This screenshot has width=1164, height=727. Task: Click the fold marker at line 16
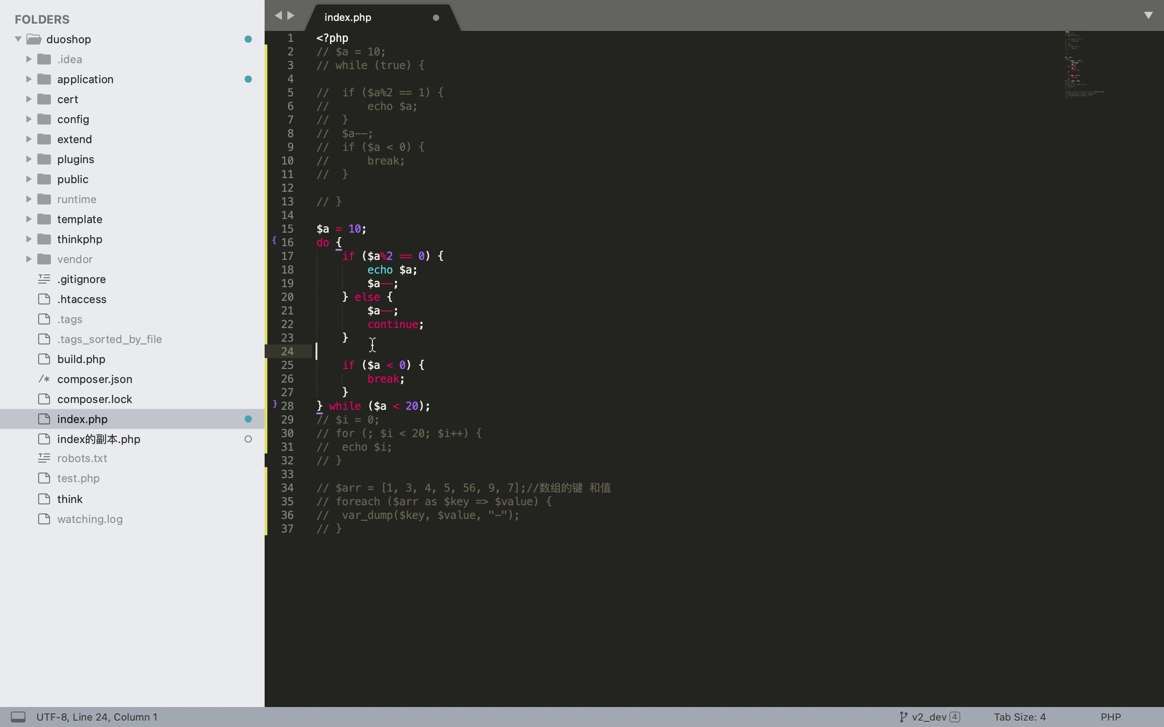pyautogui.click(x=274, y=240)
